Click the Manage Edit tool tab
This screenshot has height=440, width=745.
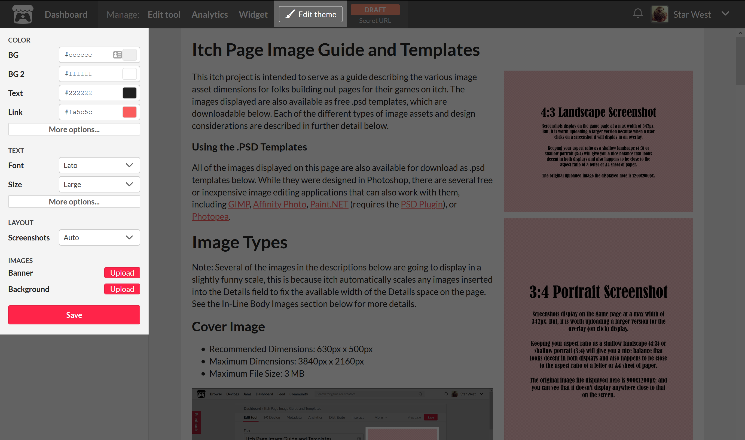point(164,14)
